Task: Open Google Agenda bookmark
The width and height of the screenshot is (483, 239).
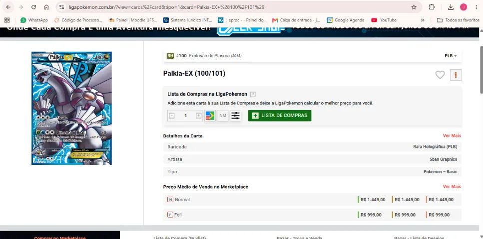Action: (x=346, y=20)
